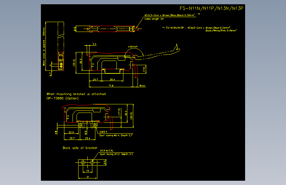The image size is (286, 185).
Task: Click the 35.4 horizontal dimension
Action: [x=112, y=80]
